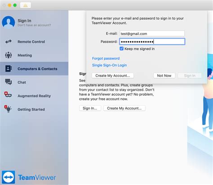This screenshot has width=213, height=185.
Task: Click the TeamViewer logo icon
Action: (x=9, y=177)
